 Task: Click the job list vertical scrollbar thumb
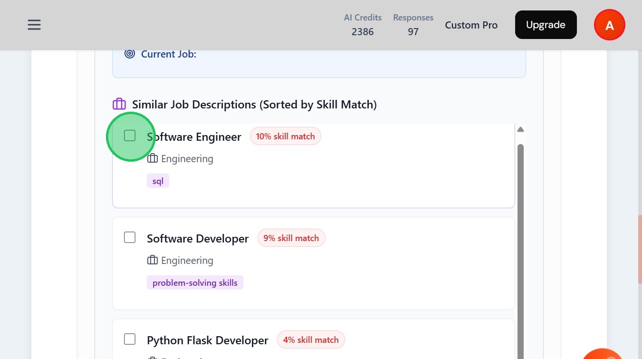pos(520,247)
